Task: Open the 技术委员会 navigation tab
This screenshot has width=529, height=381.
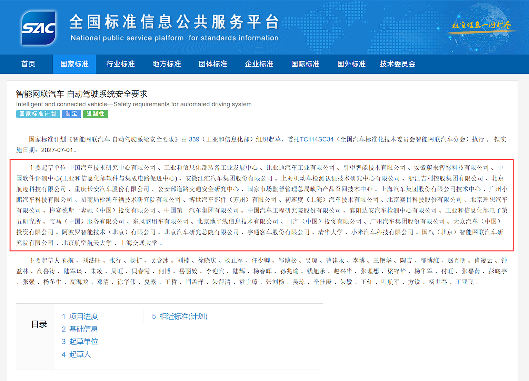Action: [x=398, y=64]
